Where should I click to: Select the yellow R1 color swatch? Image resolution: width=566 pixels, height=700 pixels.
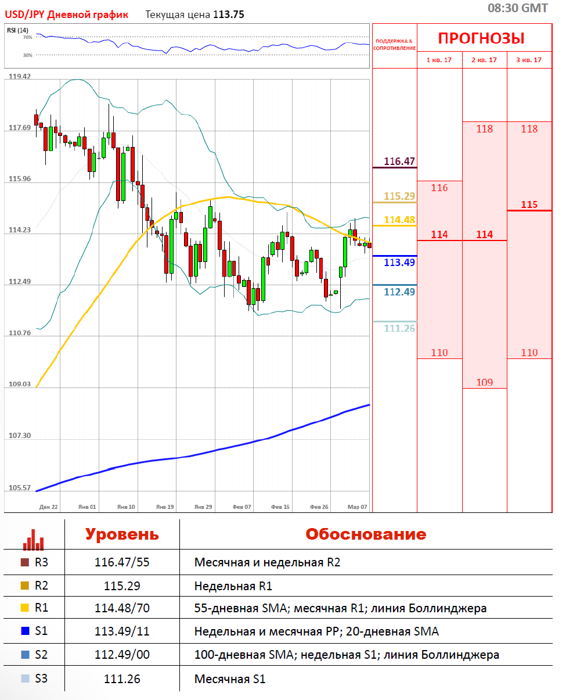[x=24, y=608]
